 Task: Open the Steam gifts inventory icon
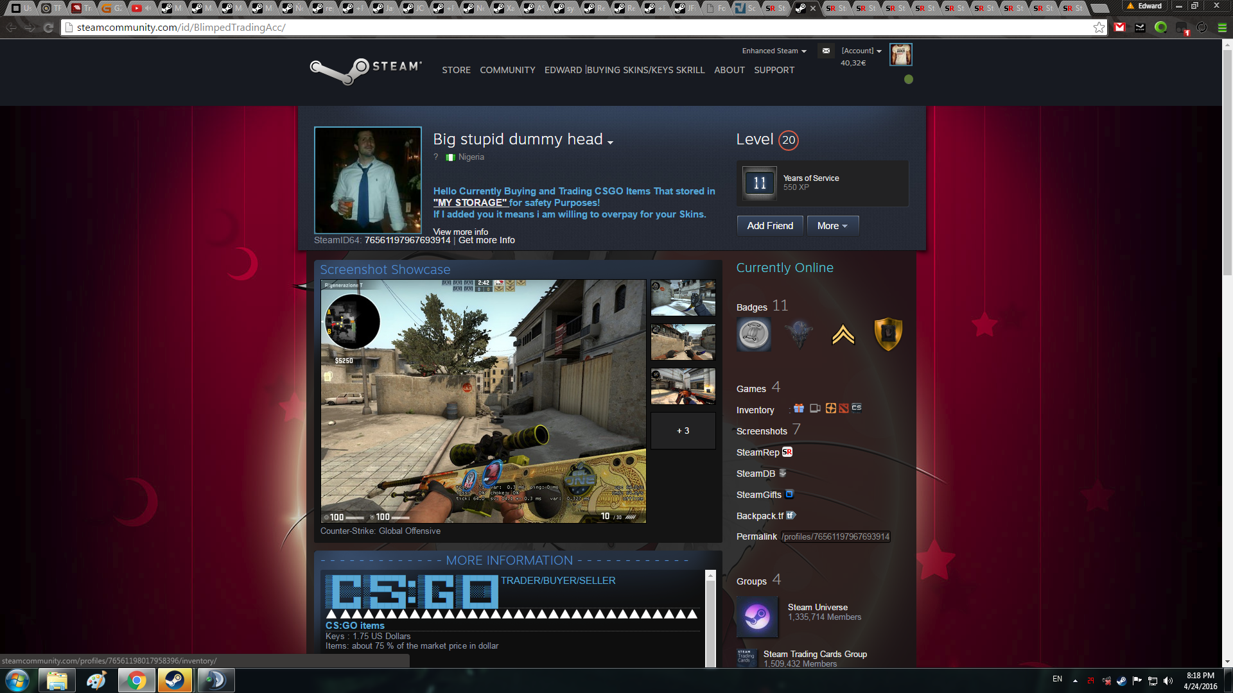pyautogui.click(x=799, y=408)
